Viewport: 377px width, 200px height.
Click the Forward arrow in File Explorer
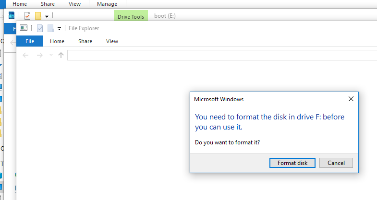coord(40,55)
